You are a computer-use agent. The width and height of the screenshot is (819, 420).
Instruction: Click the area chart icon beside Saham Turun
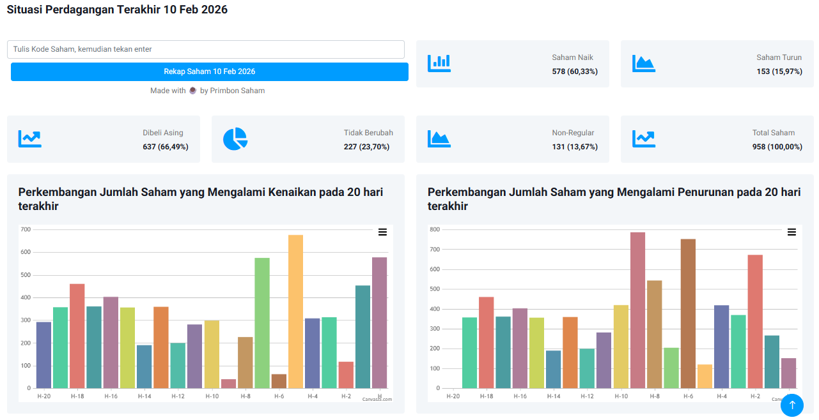(x=644, y=63)
